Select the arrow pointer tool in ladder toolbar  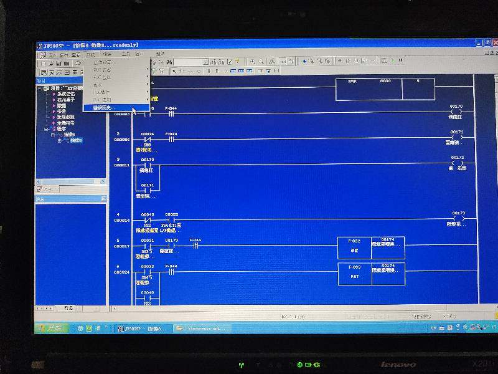coord(174,71)
